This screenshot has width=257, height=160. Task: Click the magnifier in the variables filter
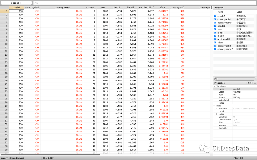tap(216, 79)
